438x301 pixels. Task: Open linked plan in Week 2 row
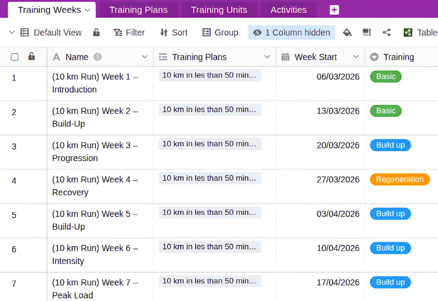pos(210,109)
